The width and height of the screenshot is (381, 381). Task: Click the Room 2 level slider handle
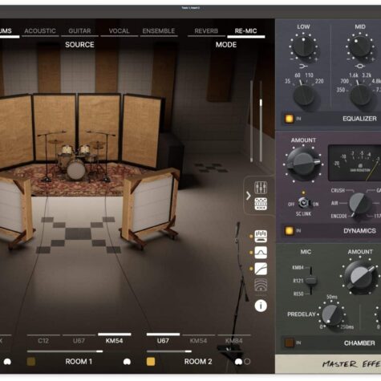coord(188,351)
